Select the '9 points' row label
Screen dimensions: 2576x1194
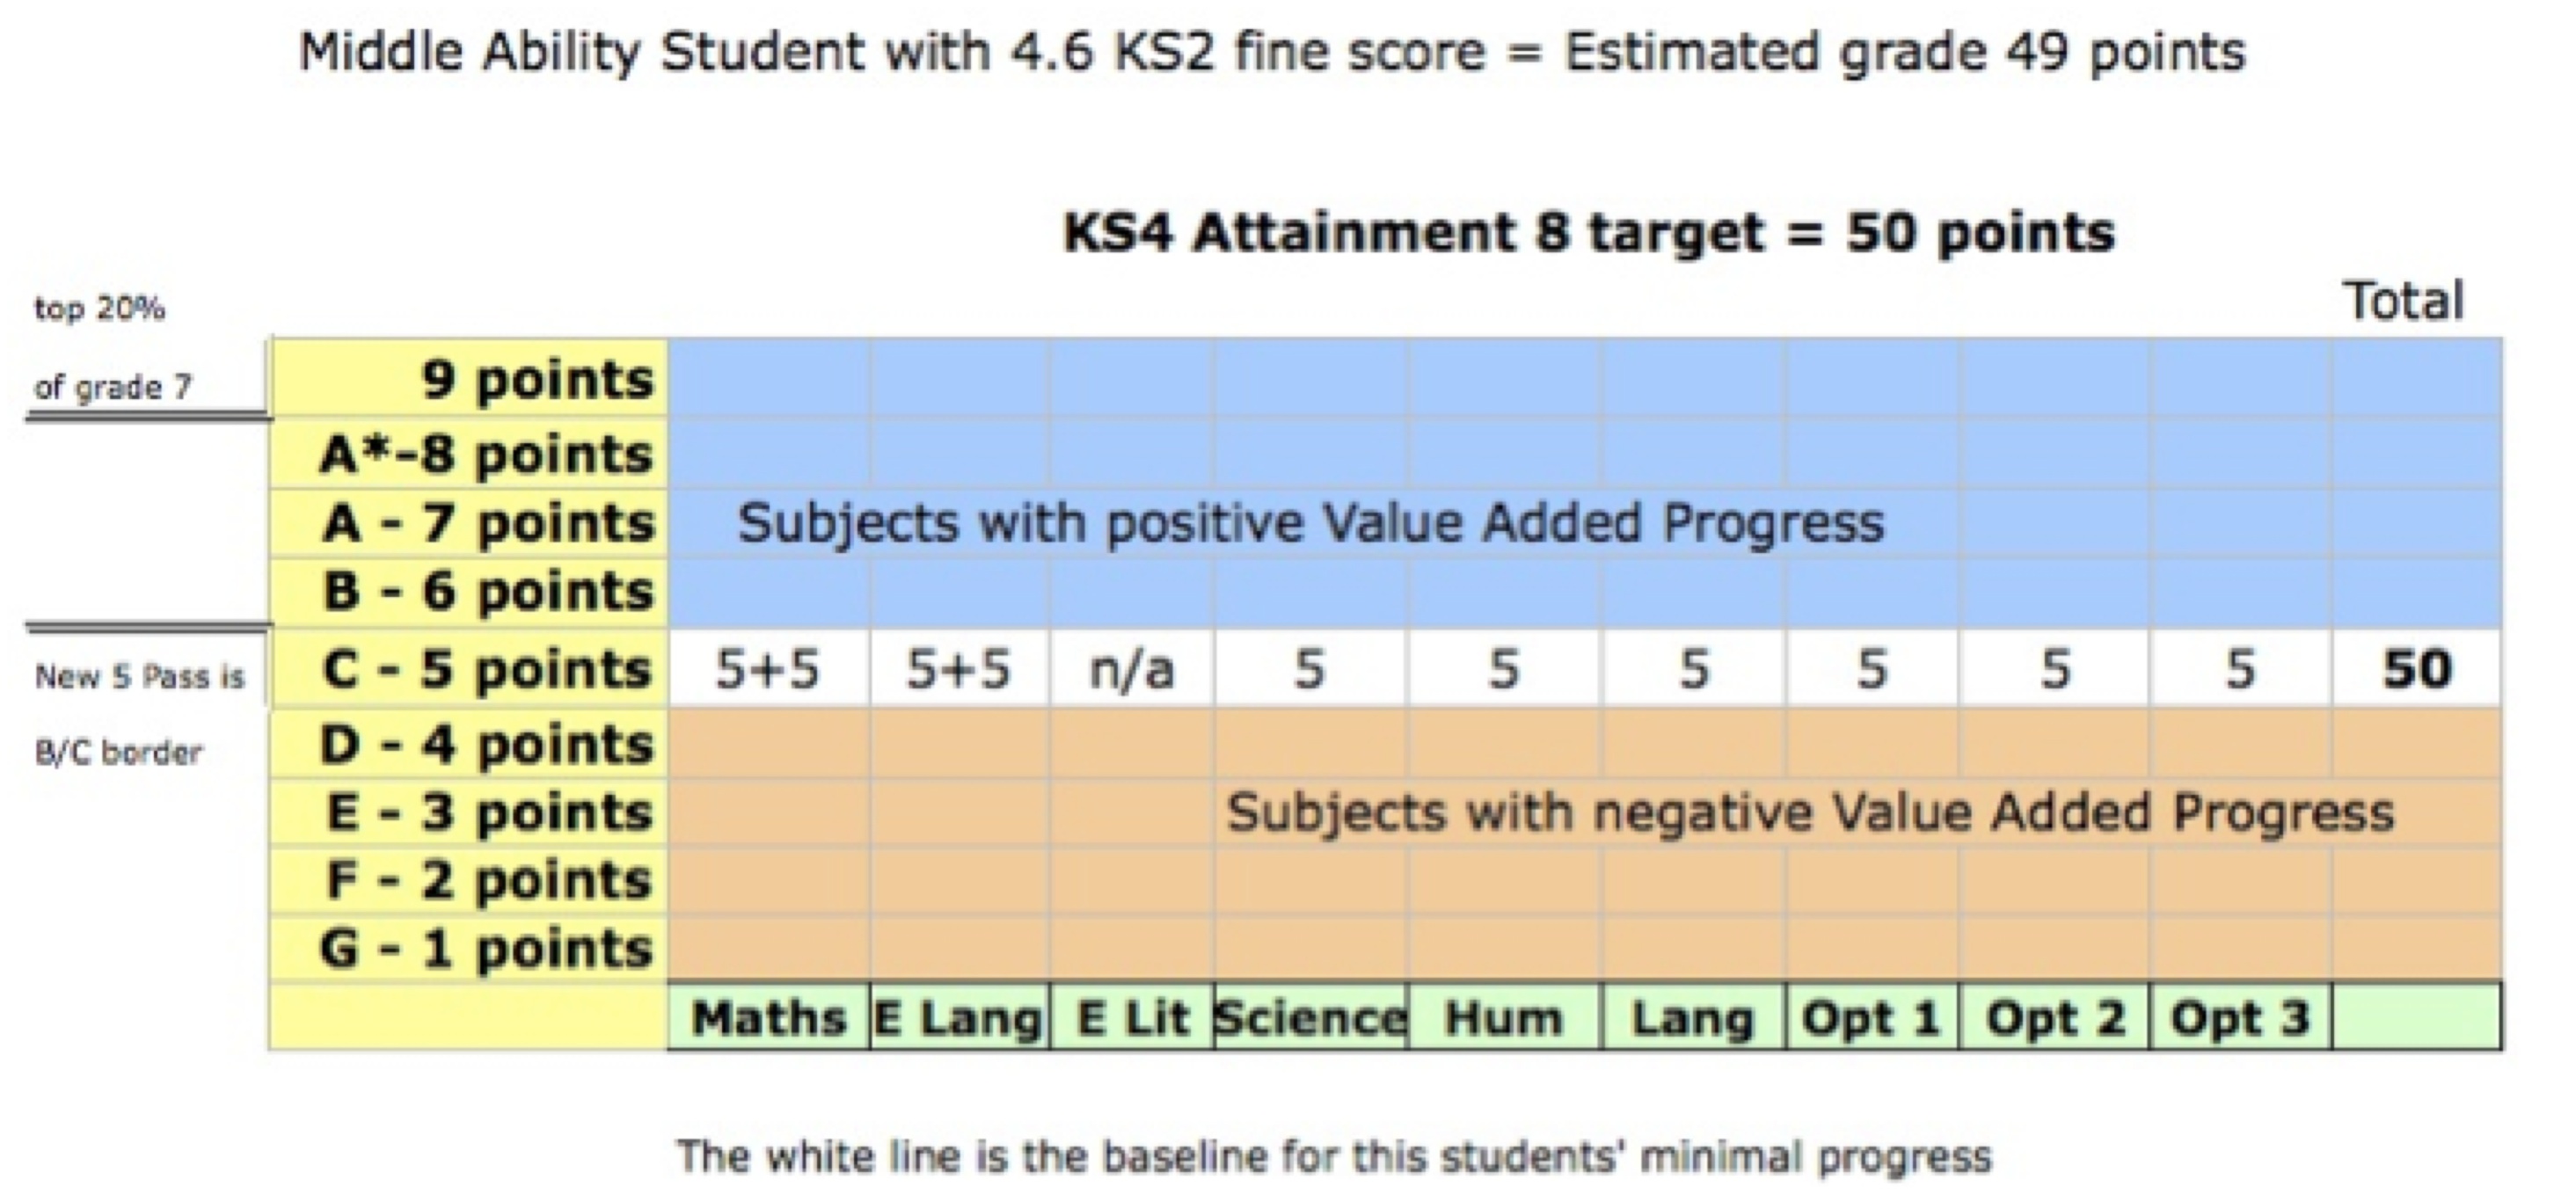point(537,380)
